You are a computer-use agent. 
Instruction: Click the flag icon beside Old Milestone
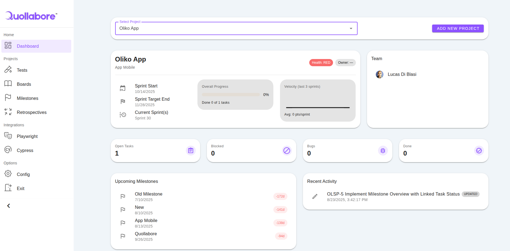tap(123, 196)
